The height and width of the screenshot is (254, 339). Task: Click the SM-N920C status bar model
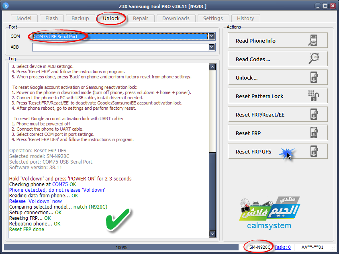[259, 247]
